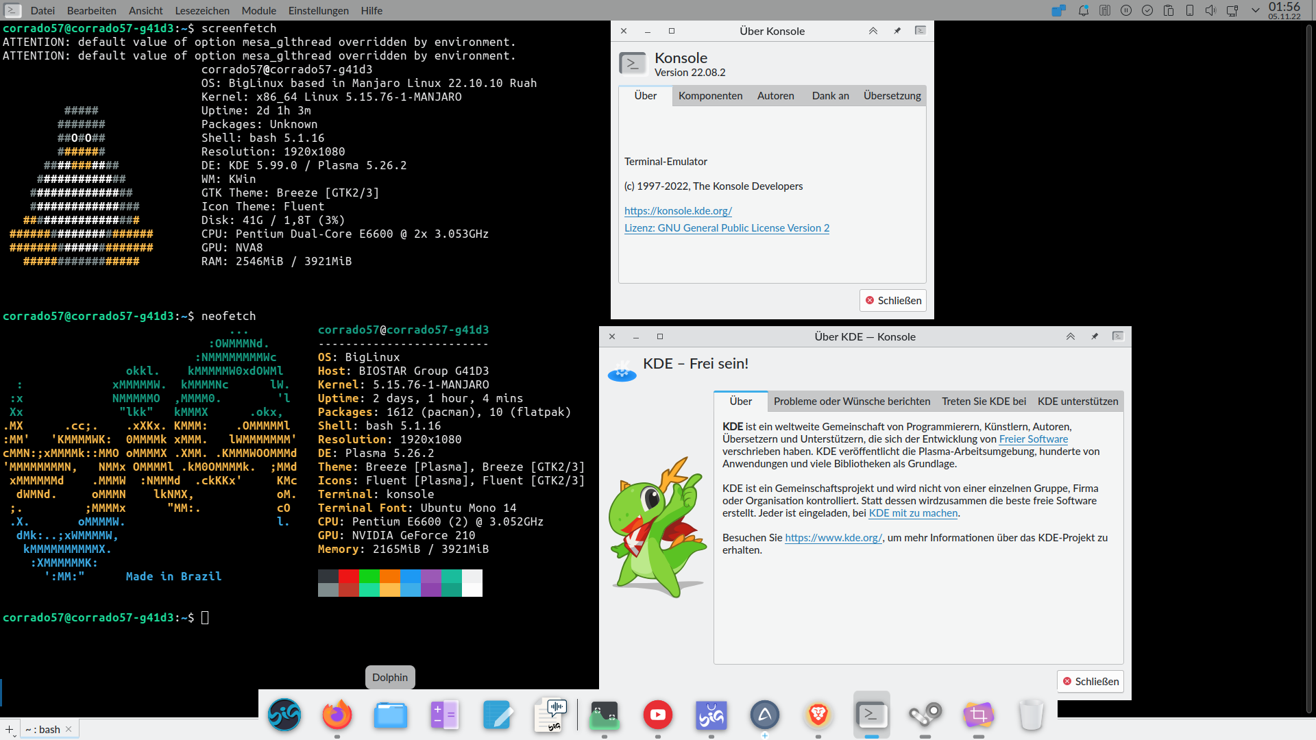Open the Trash icon in dock
Image resolution: width=1316 pixels, height=740 pixels.
1031,715
